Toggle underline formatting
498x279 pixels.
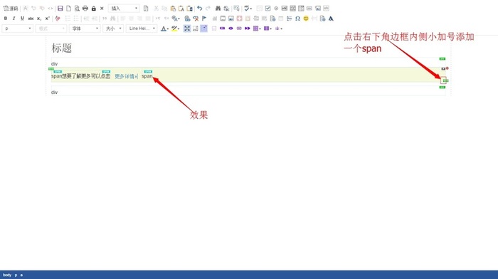coord(22,19)
